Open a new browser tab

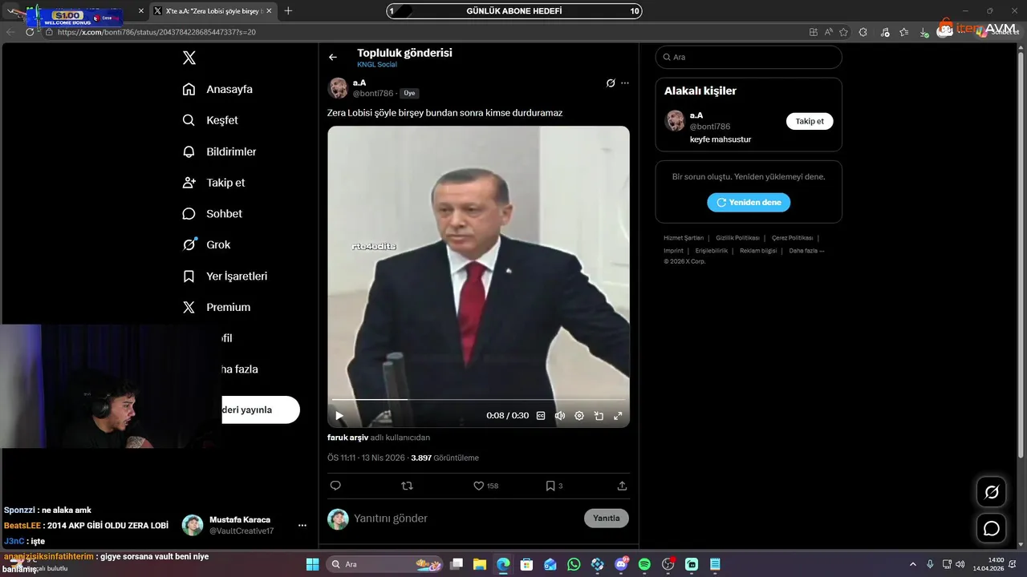coord(288,11)
